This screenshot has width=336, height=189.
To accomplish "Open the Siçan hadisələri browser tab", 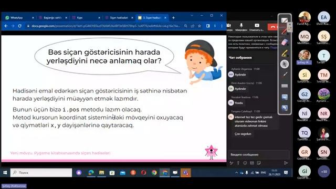I will pyautogui.click(x=119, y=18).
